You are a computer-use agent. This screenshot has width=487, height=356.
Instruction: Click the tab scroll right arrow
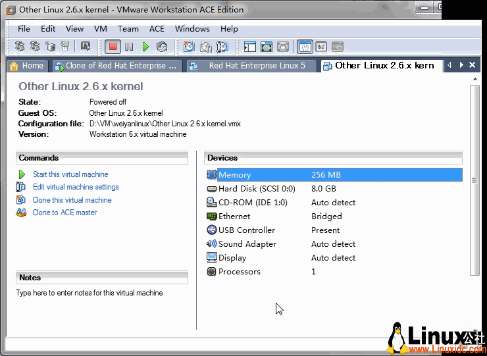(x=461, y=65)
